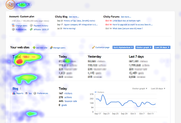Click the Customize page pencil icon
The height and width of the screenshot is (123, 181).
pos(94,47)
